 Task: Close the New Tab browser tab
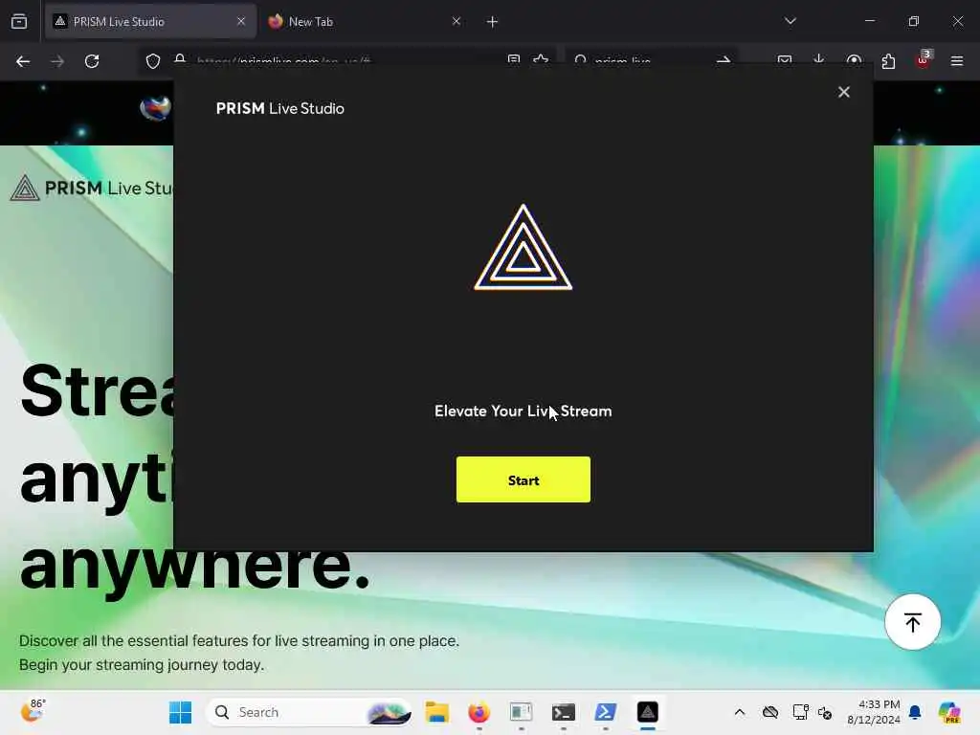pos(457,21)
